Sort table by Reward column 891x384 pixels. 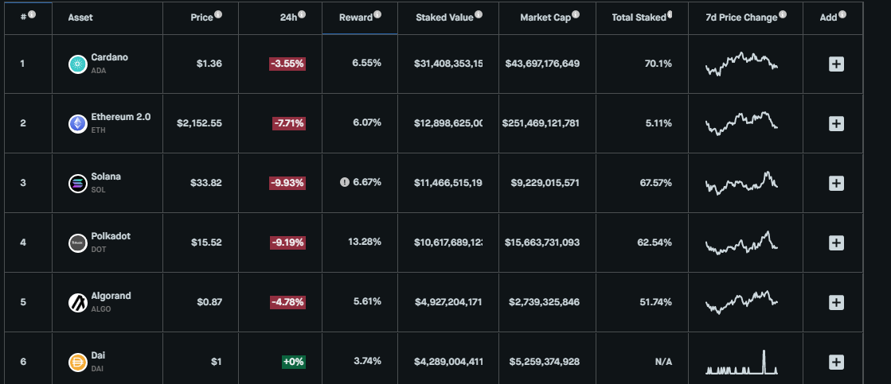(356, 17)
